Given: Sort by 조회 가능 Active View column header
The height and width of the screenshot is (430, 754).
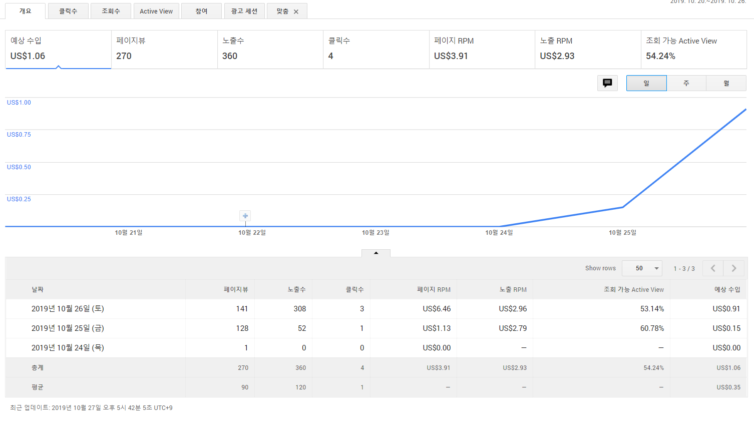Looking at the screenshot, I should [x=634, y=289].
